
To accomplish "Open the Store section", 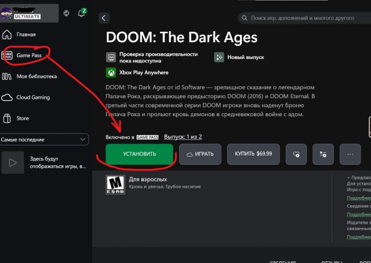I will point(23,118).
